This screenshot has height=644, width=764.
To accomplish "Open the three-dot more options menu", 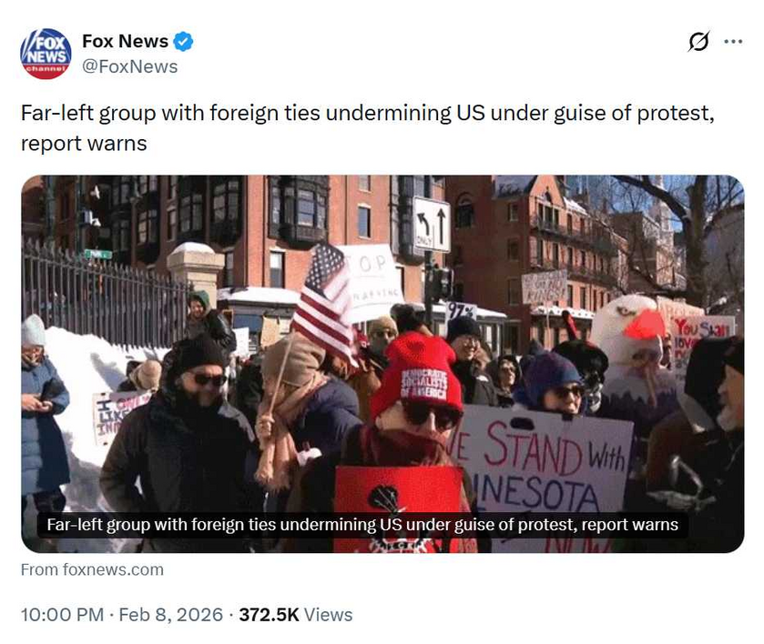I will 733,41.
